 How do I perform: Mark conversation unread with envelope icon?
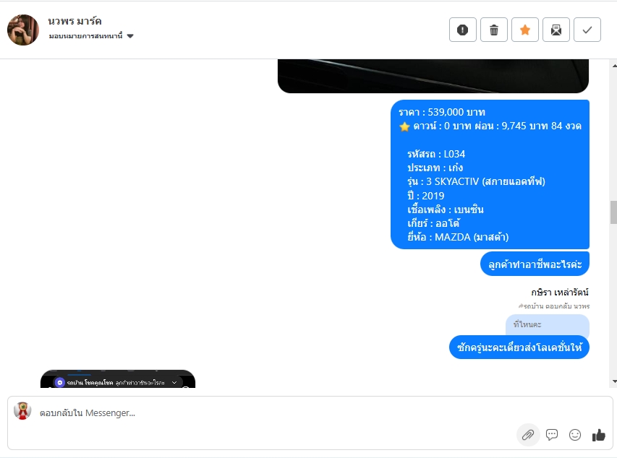pyautogui.click(x=556, y=30)
